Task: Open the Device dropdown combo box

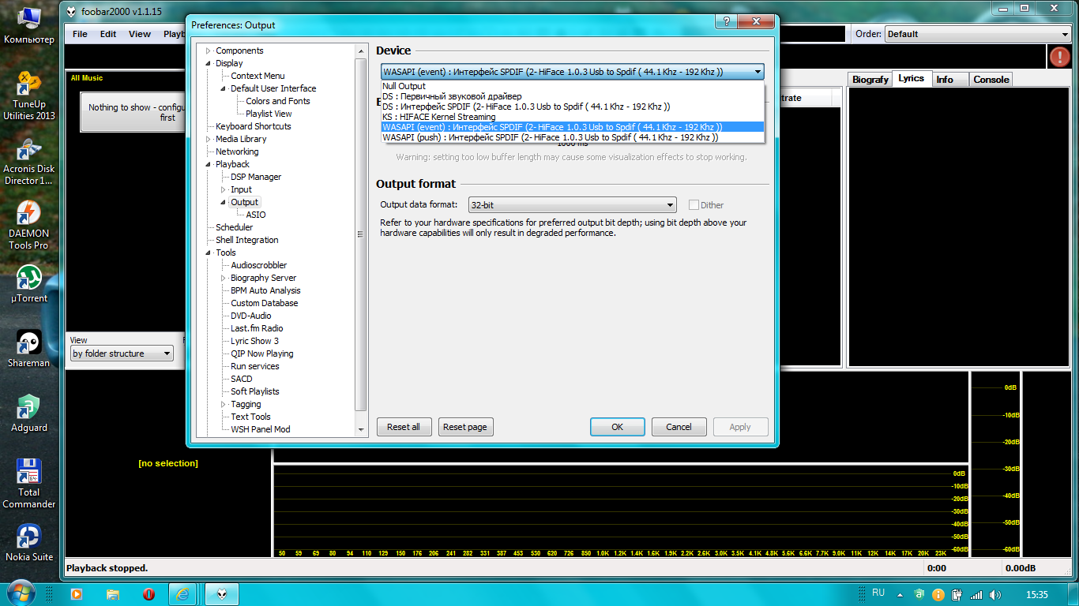Action: [x=573, y=72]
